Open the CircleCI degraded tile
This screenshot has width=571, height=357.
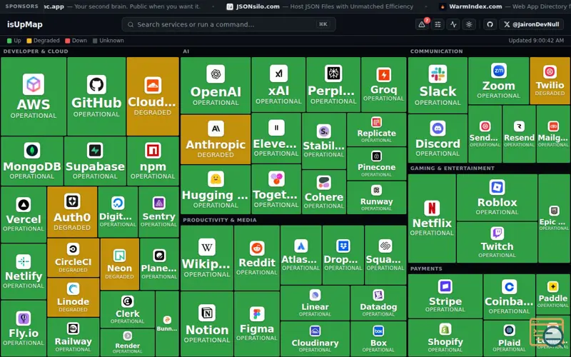[74, 258]
